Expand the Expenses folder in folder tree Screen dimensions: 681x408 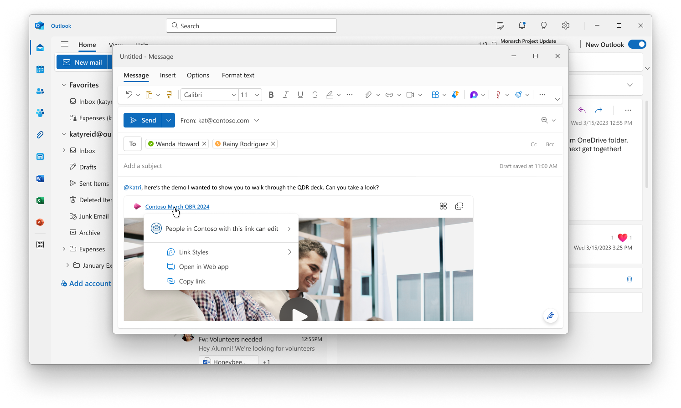(x=64, y=249)
